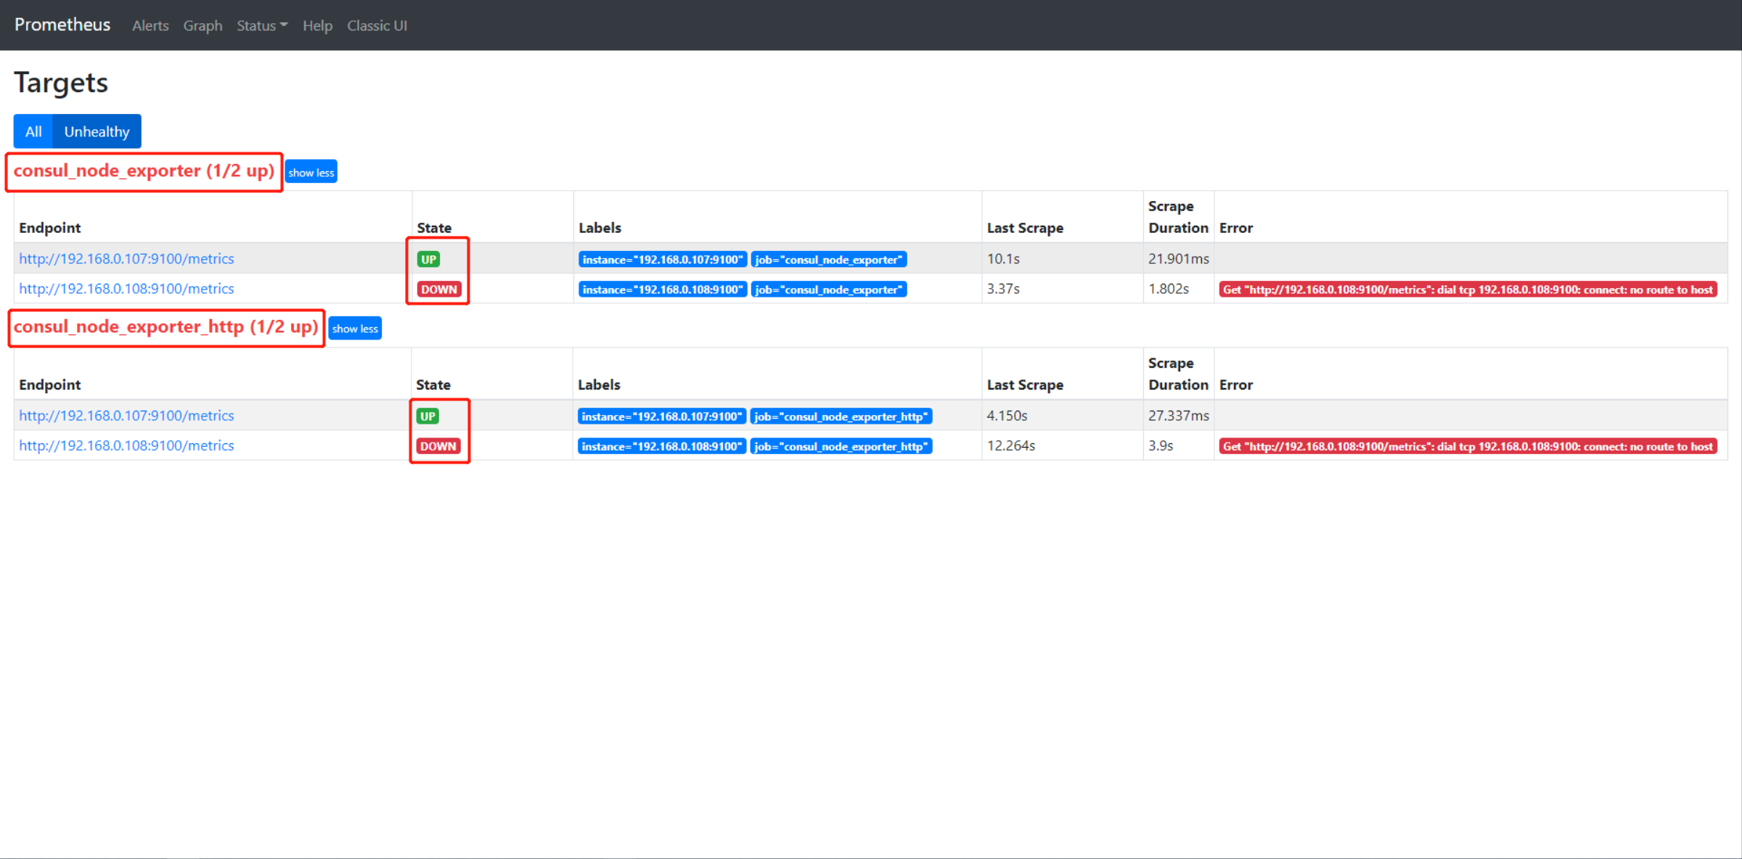
Task: Filter to Unhealthy targets only
Action: pyautogui.click(x=97, y=131)
